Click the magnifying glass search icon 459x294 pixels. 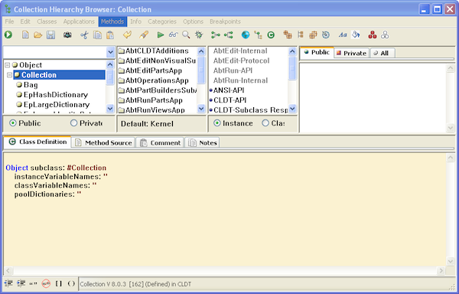pyautogui.click(x=186, y=35)
